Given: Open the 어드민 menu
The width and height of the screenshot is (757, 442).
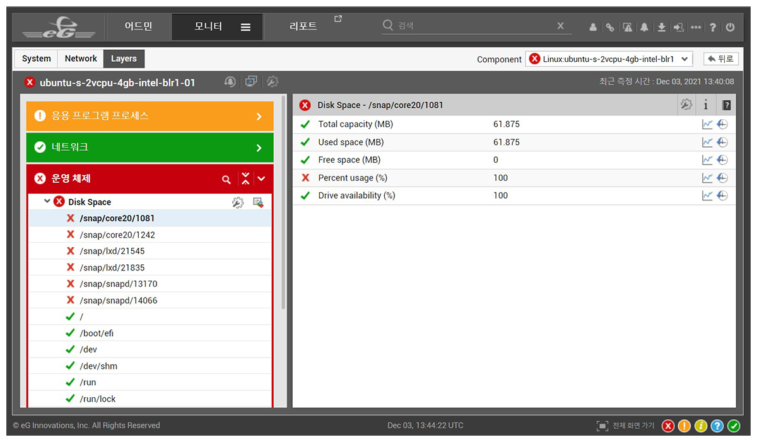Looking at the screenshot, I should pyautogui.click(x=139, y=27).
